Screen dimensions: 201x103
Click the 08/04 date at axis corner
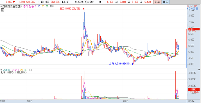coord(192,101)
